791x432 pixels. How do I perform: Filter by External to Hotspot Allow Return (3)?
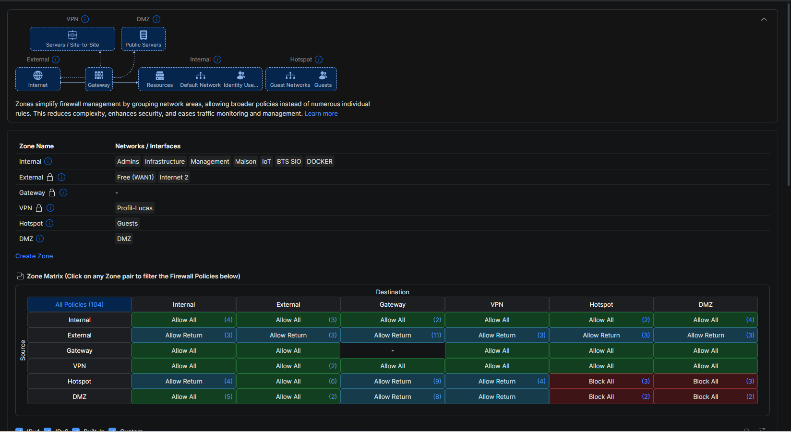click(x=601, y=335)
